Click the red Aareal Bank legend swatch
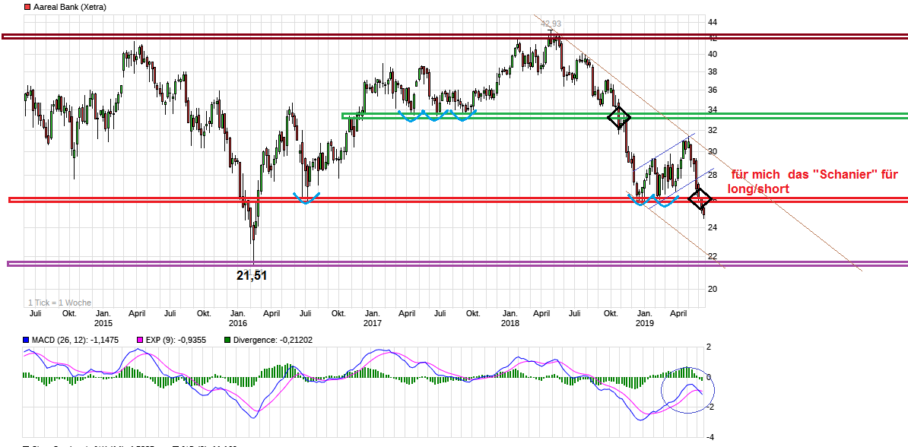 tap(27, 8)
